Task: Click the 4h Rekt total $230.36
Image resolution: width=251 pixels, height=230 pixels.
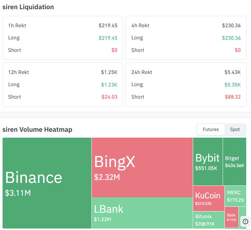Action: tap(231, 25)
